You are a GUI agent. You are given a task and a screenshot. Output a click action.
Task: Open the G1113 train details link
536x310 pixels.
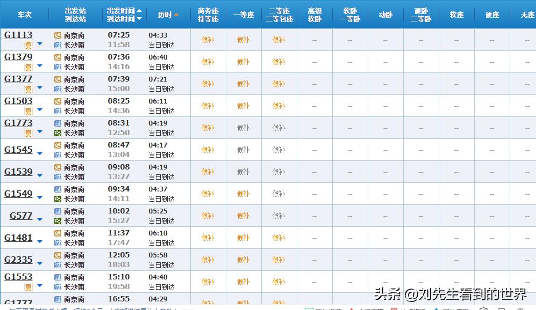pyautogui.click(x=18, y=35)
